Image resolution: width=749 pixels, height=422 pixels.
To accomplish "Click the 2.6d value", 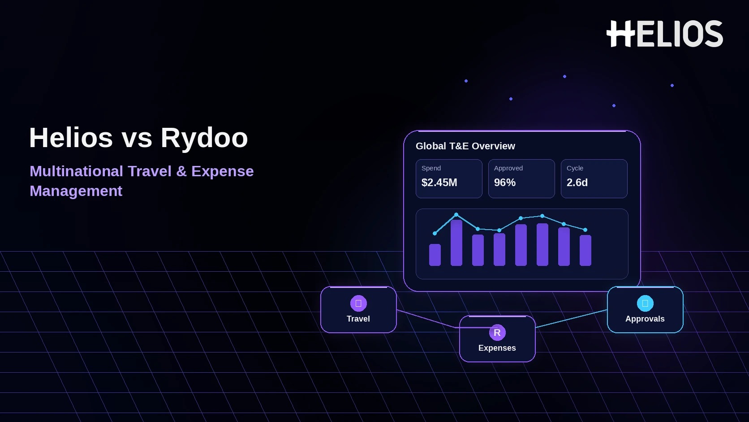I will click(x=577, y=183).
